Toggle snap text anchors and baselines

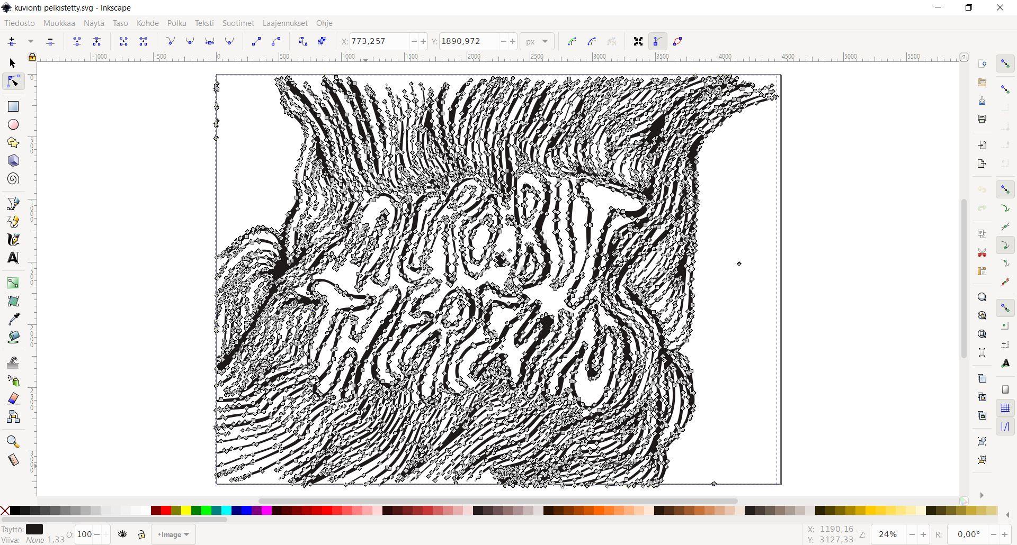point(1005,364)
